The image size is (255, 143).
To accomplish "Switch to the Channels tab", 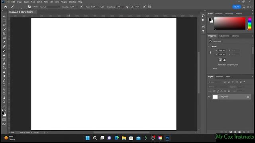I will pyautogui.click(x=220, y=77).
